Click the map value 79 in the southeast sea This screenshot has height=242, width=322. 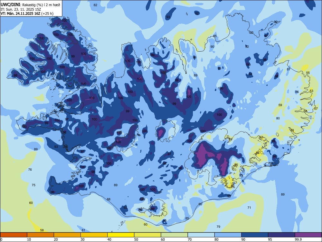click(x=218, y=227)
